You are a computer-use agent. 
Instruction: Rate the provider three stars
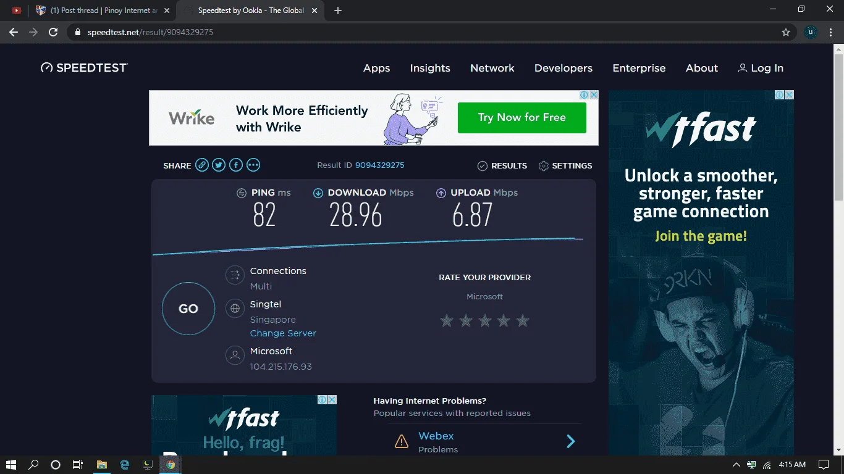coord(485,320)
